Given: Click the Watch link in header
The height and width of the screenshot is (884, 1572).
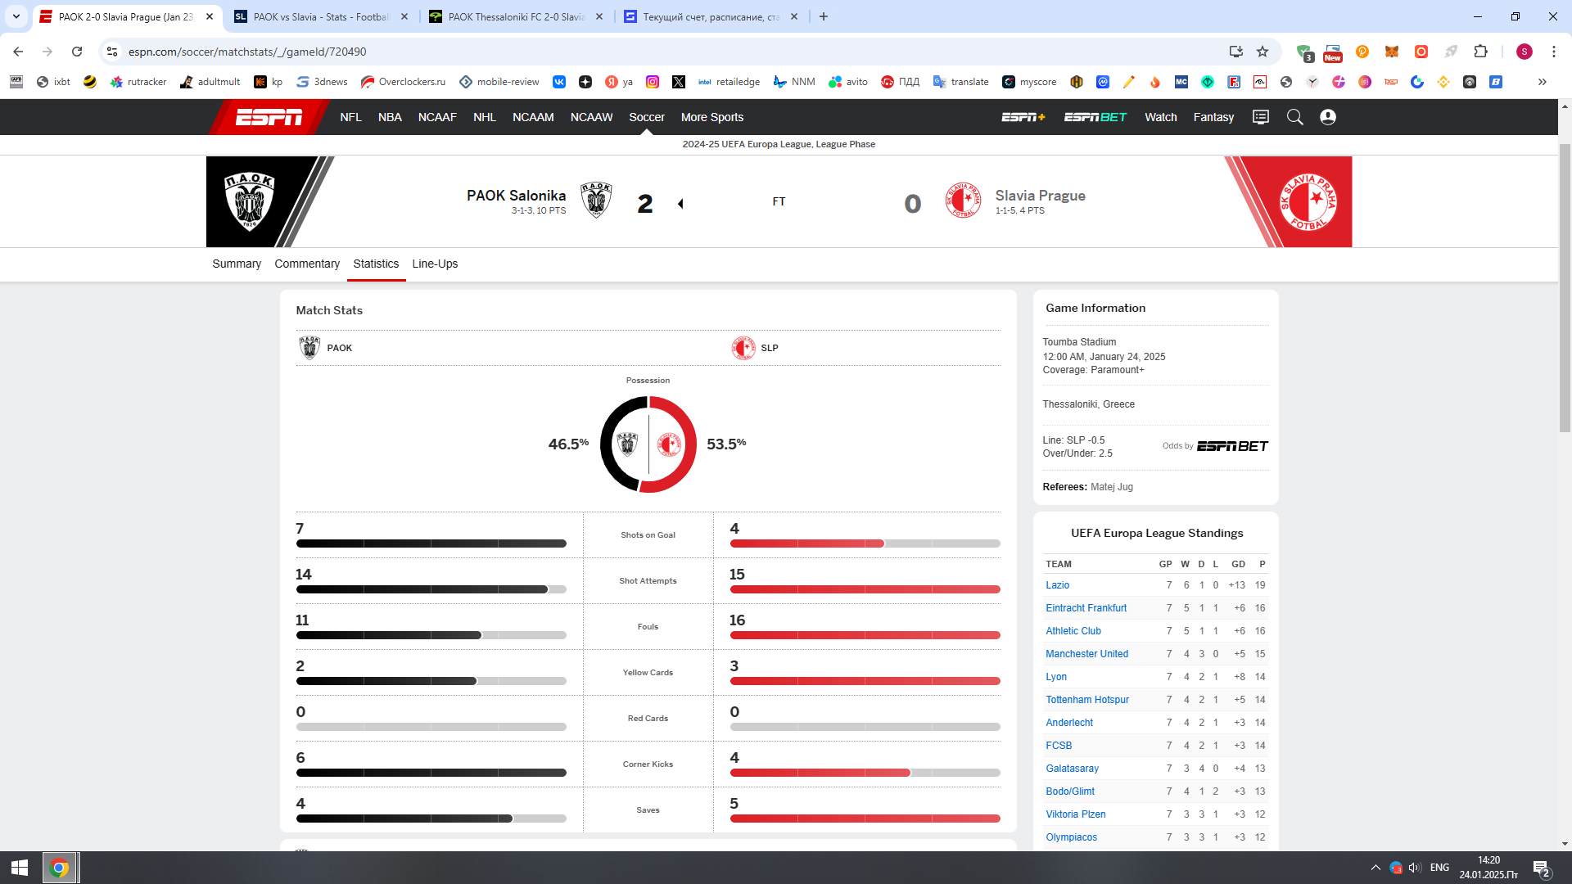Looking at the screenshot, I should (x=1161, y=117).
